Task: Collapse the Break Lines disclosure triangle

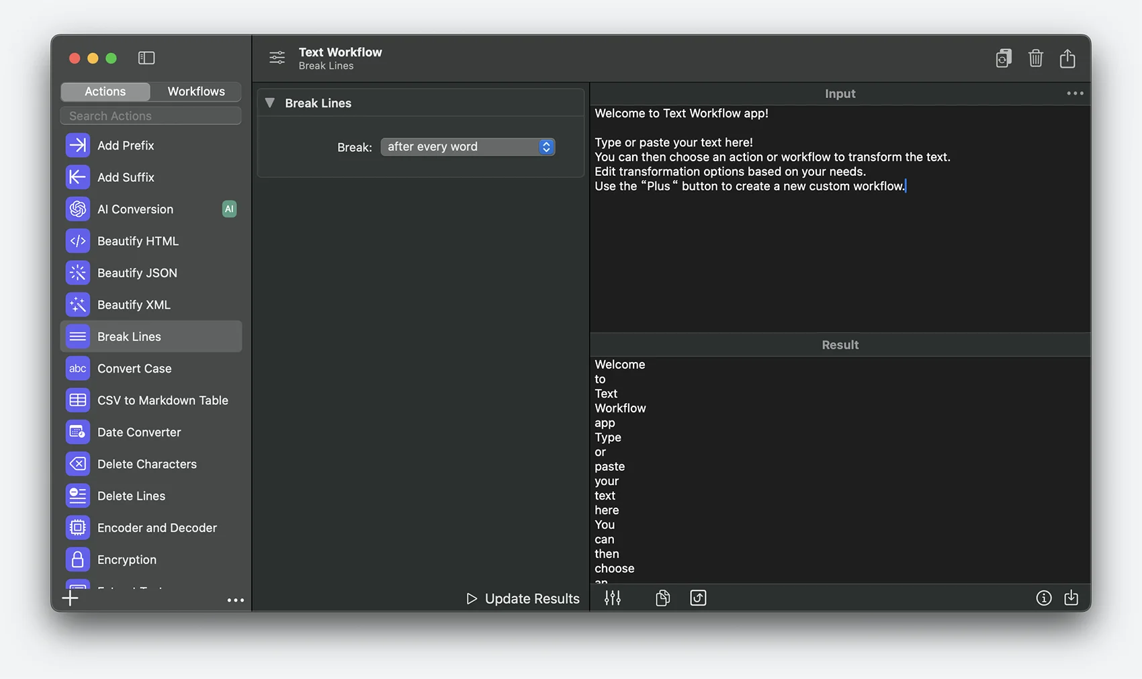Action: [x=269, y=103]
